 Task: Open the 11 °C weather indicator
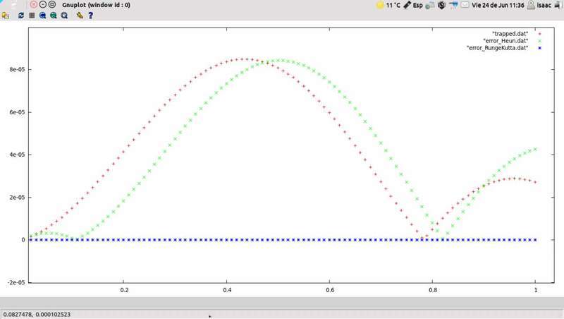[x=389, y=5]
